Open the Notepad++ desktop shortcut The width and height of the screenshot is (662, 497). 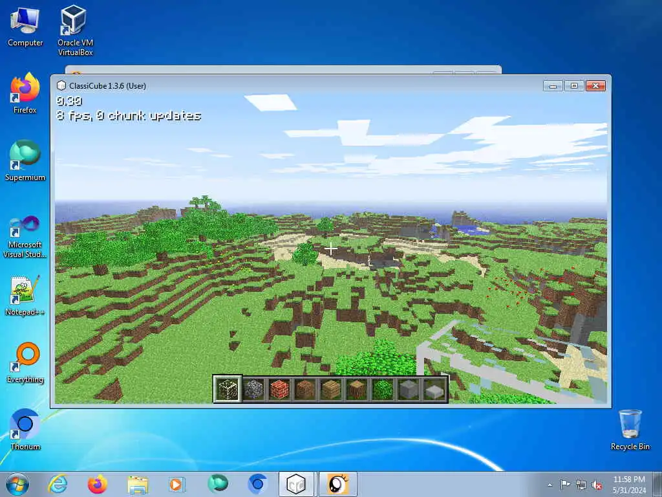coord(25,295)
